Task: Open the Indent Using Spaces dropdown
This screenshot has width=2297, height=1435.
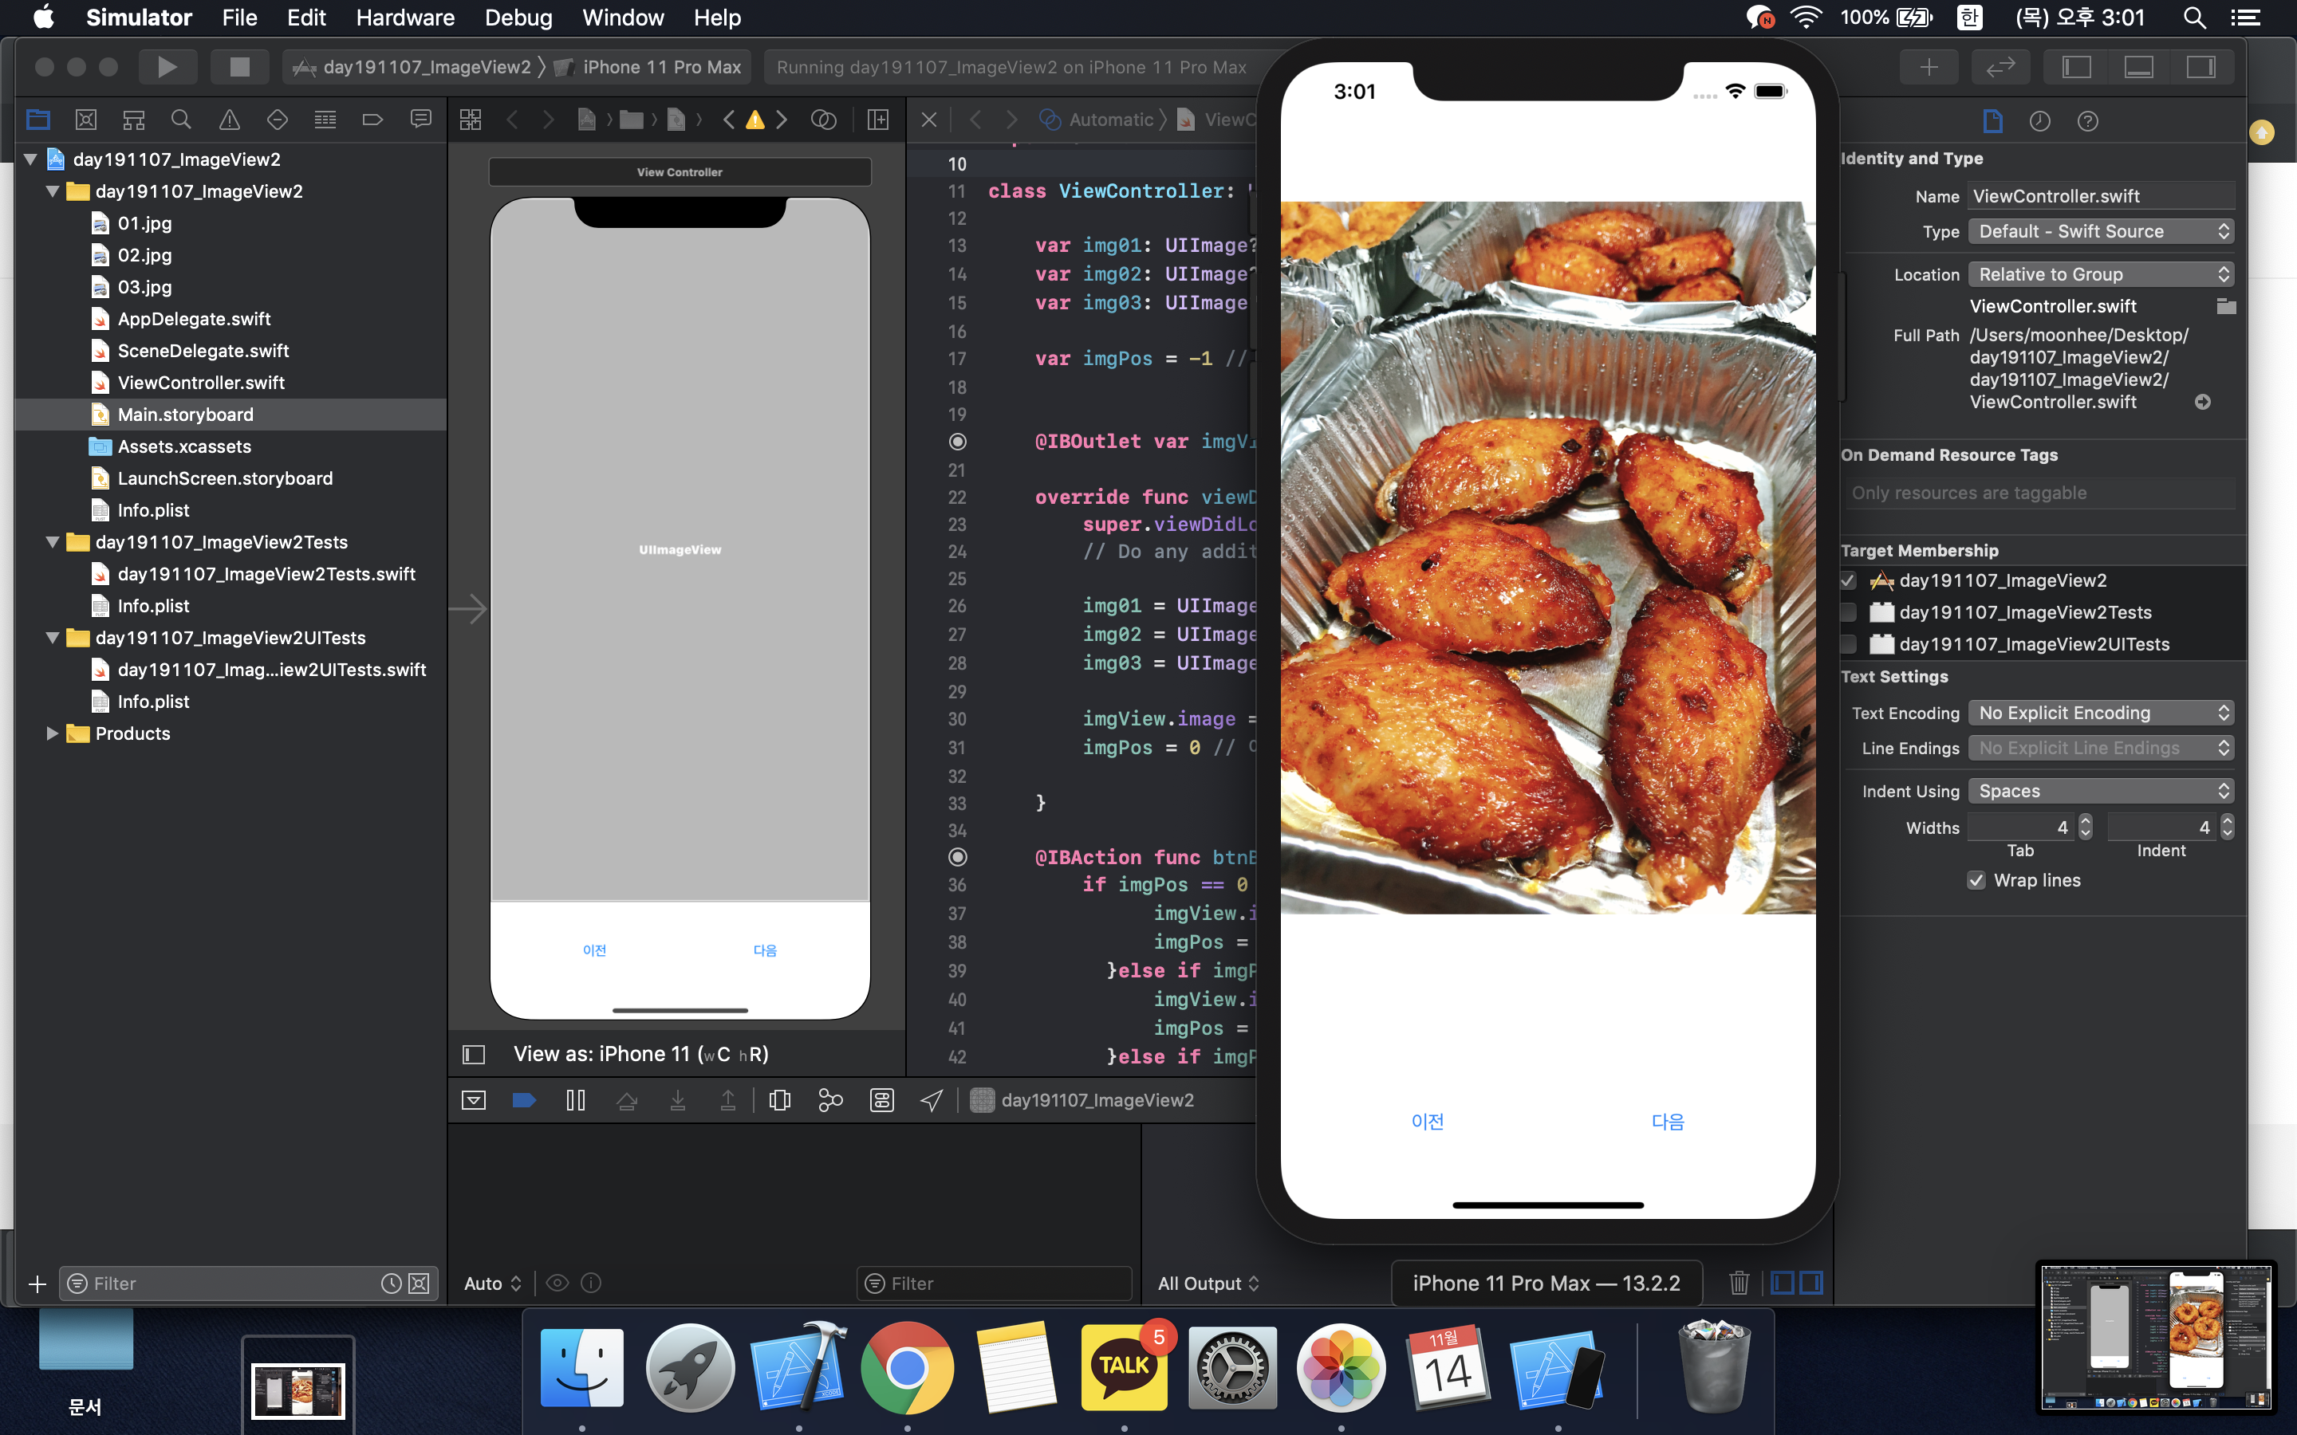Action: click(2099, 791)
